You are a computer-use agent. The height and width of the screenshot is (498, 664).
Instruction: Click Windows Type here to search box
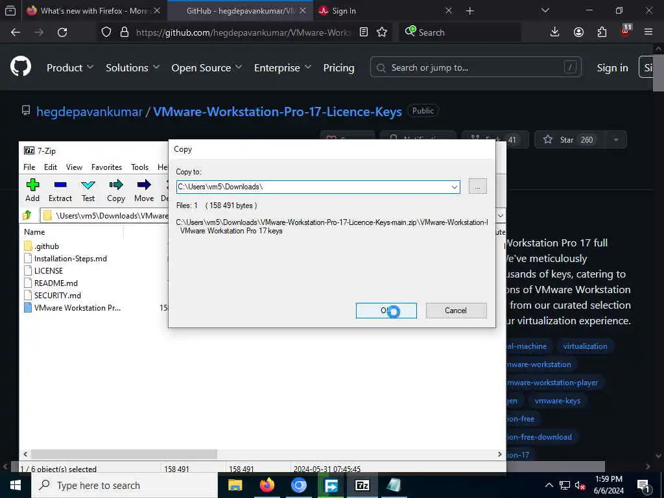(x=124, y=485)
